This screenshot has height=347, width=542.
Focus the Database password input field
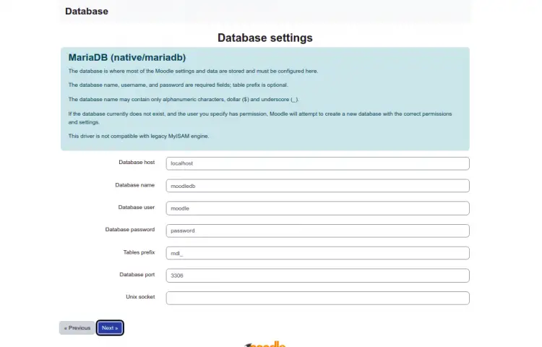(317, 231)
